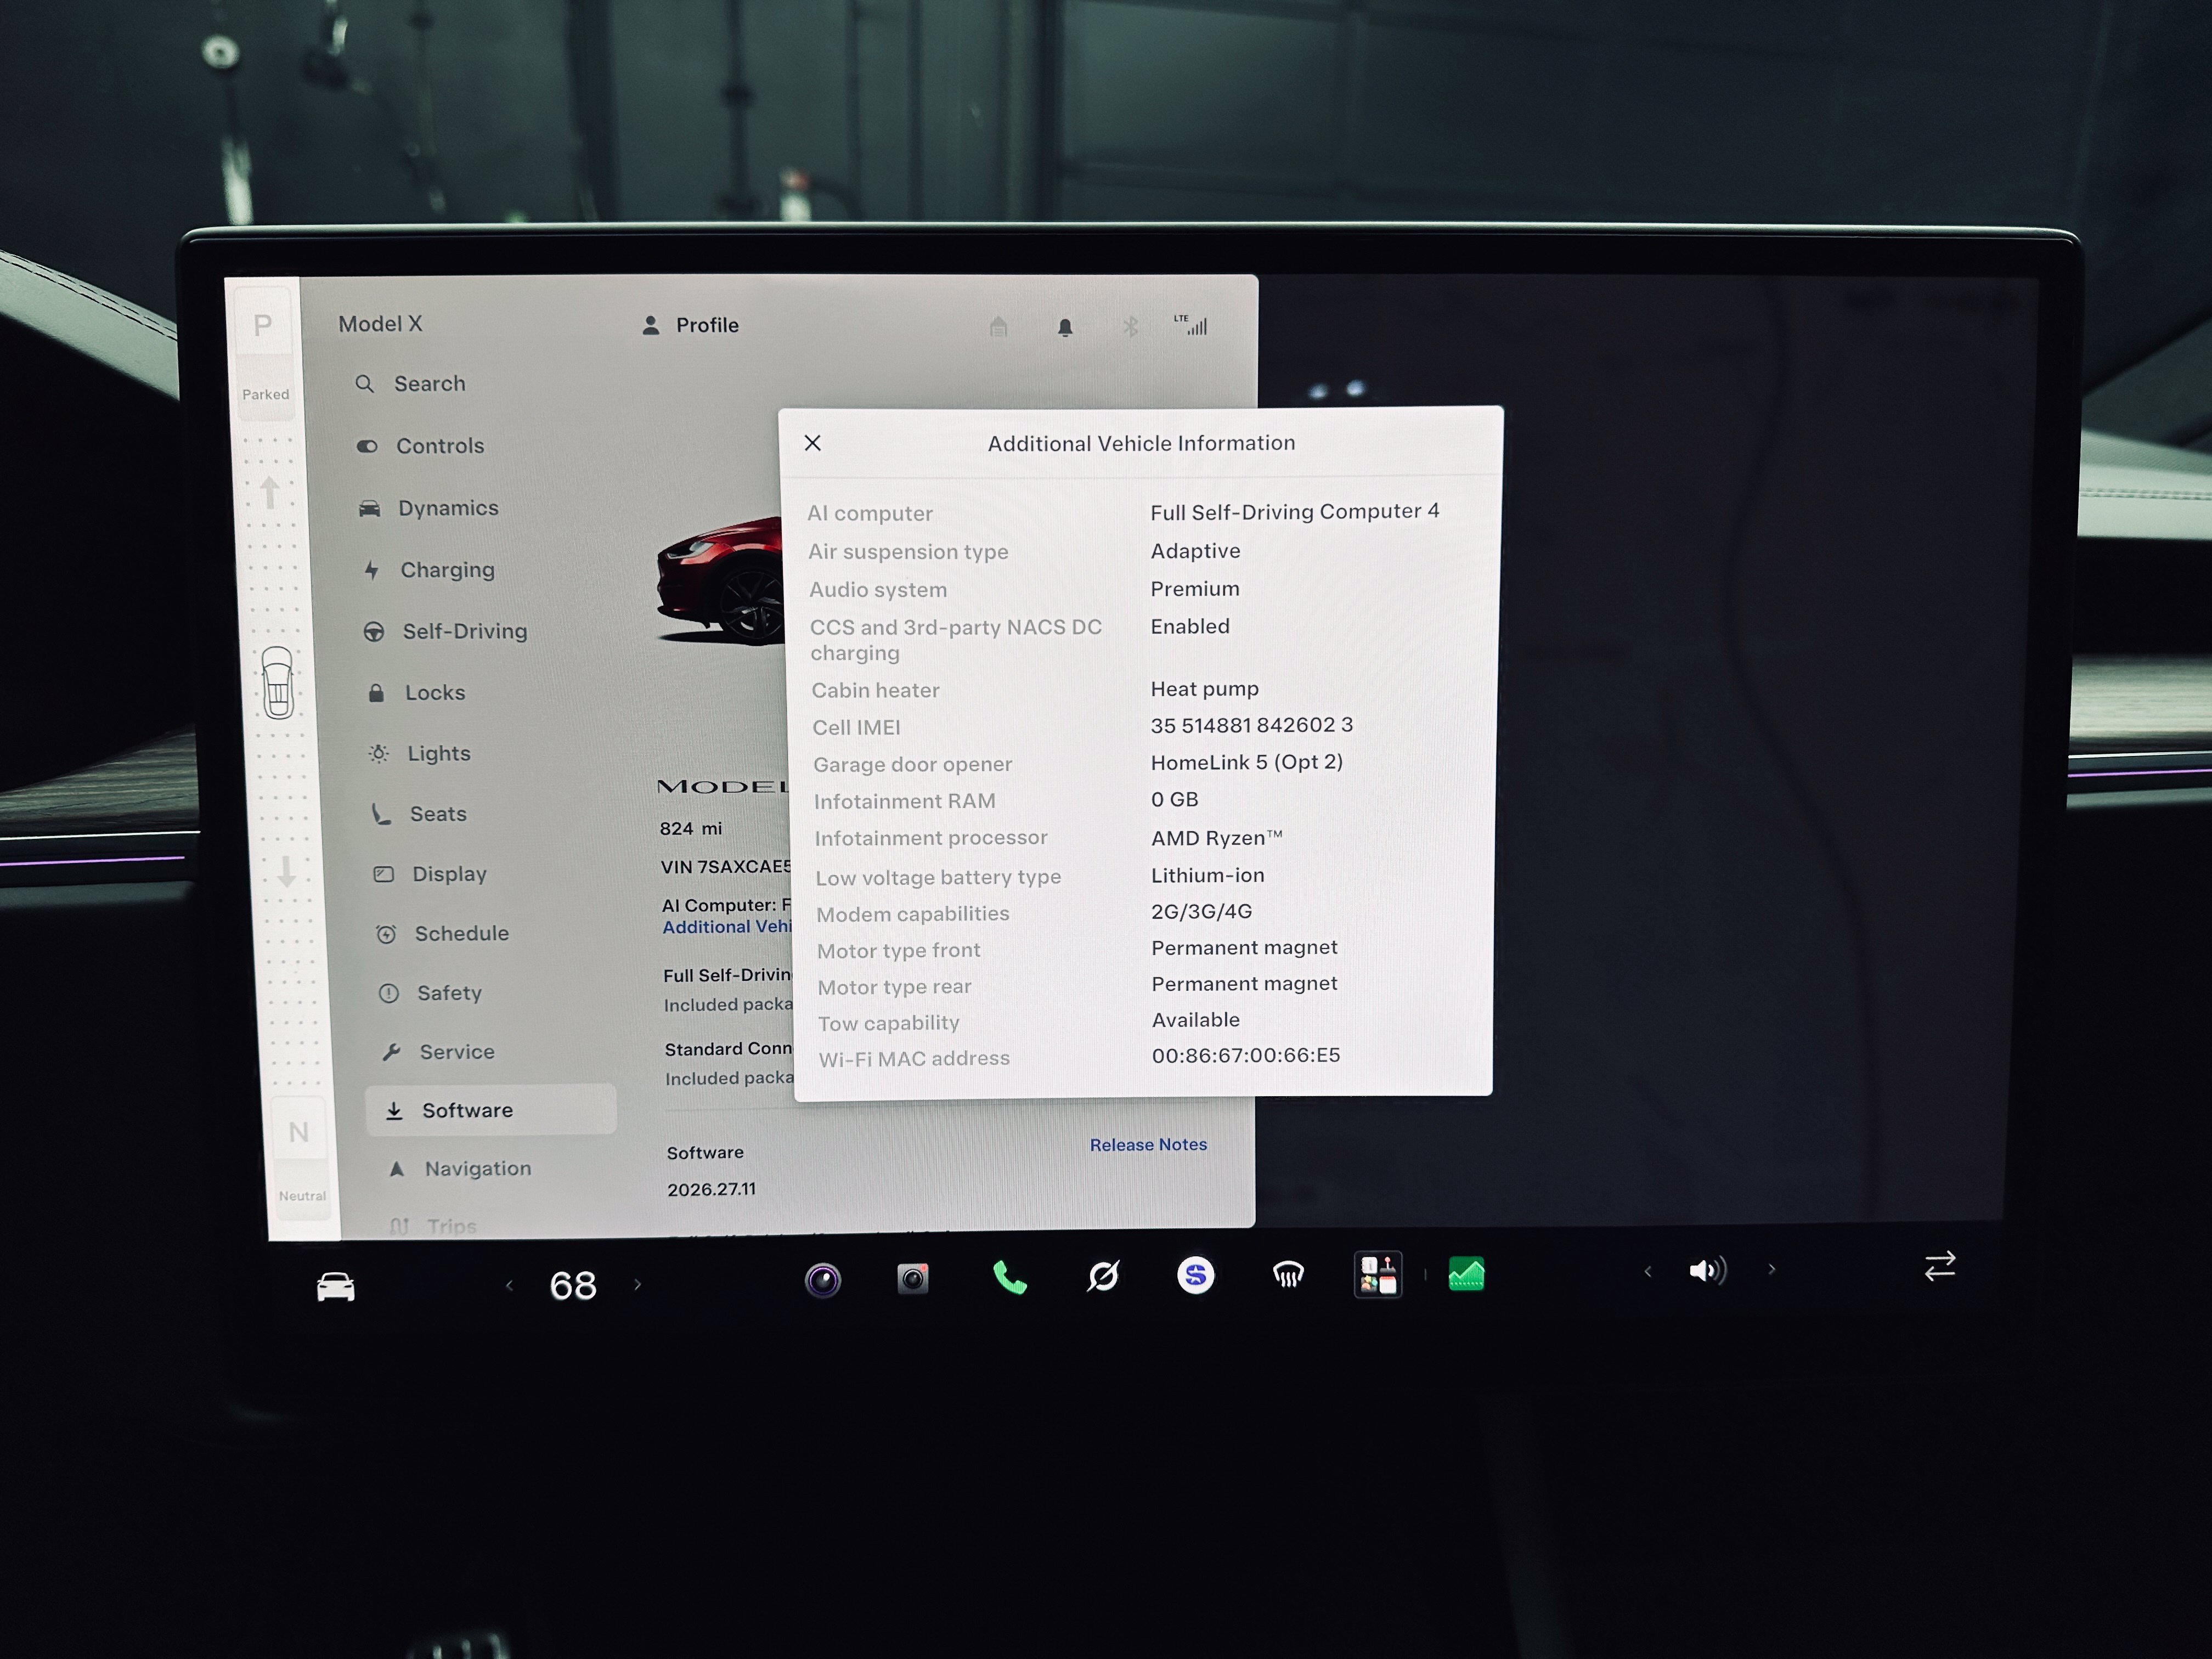This screenshot has width=2212, height=1659.
Task: Close the Additional Vehicle Information dialog
Action: 813,443
